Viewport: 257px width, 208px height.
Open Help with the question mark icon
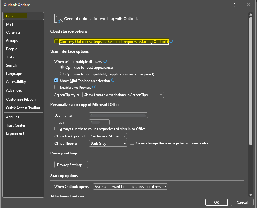[x=234, y=5]
